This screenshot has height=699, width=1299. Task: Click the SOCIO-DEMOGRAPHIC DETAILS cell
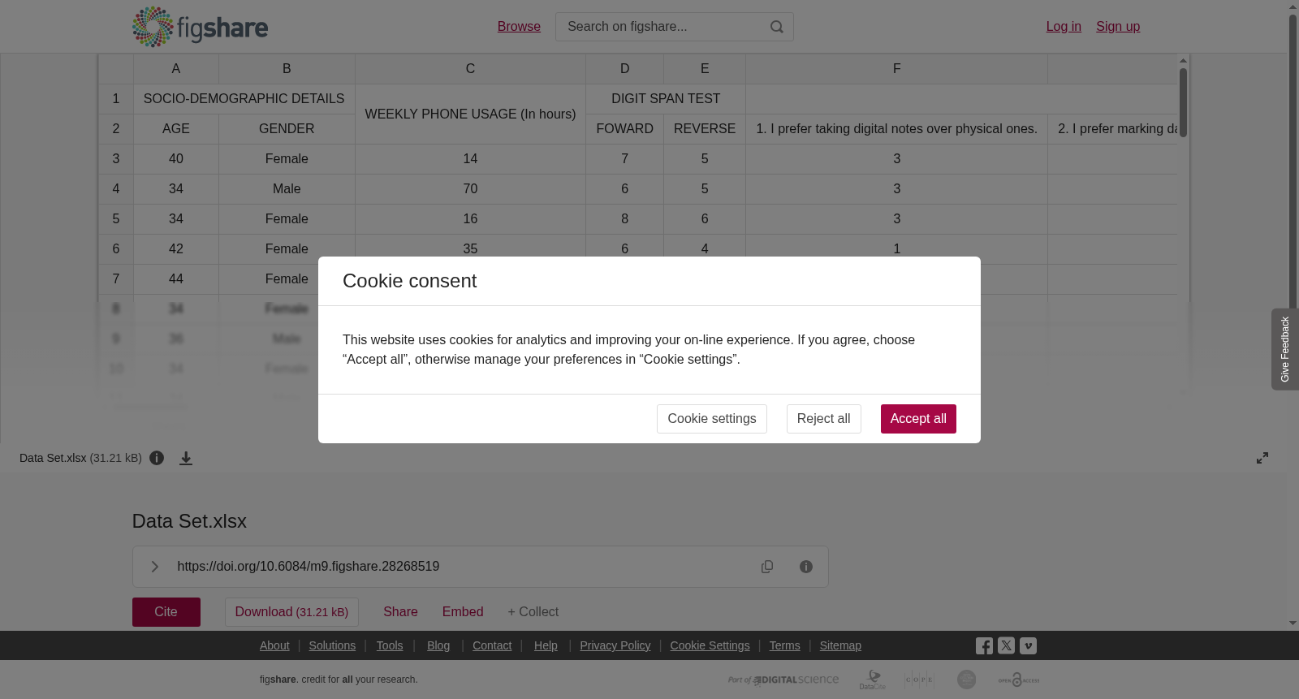click(x=244, y=99)
